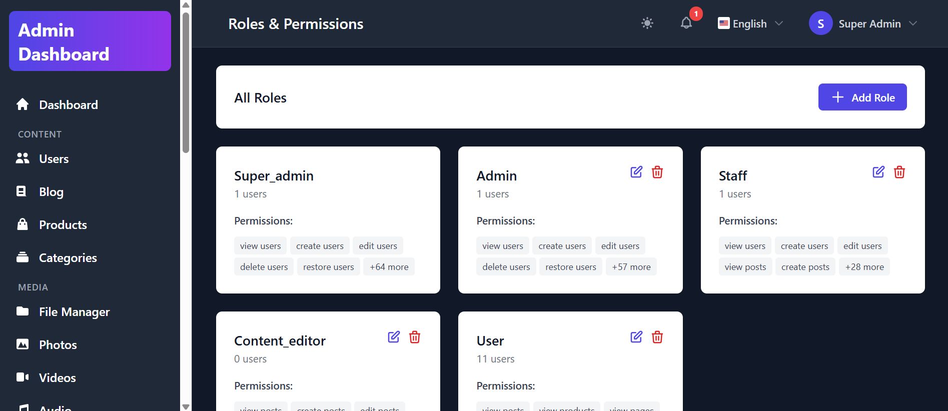Go to Users in the sidebar
The height and width of the screenshot is (411, 948).
54,159
